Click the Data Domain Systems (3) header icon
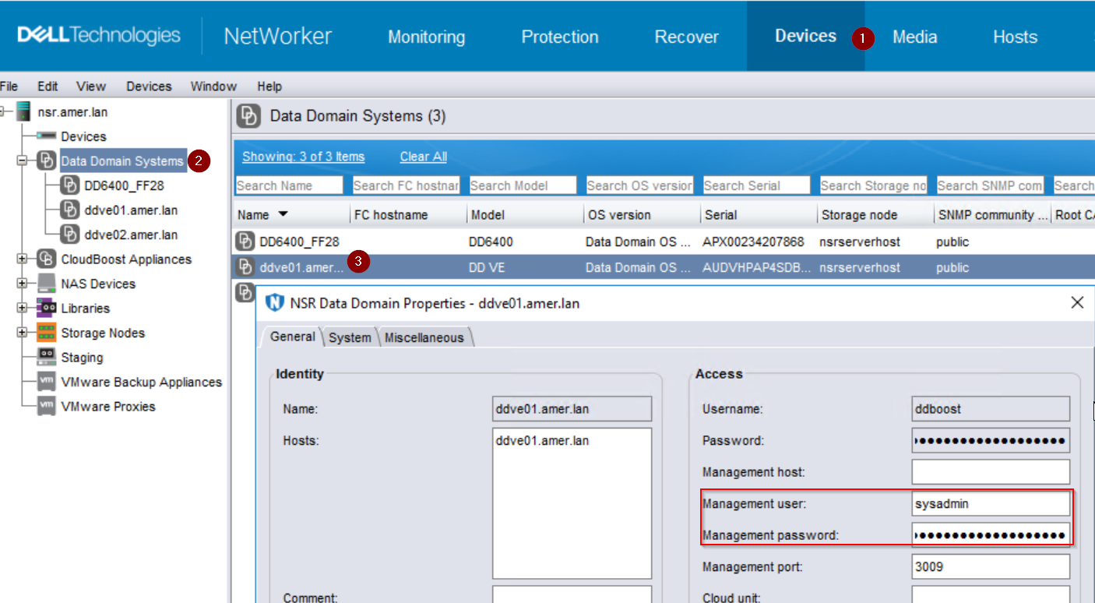This screenshot has width=1095, height=603. coord(248,116)
